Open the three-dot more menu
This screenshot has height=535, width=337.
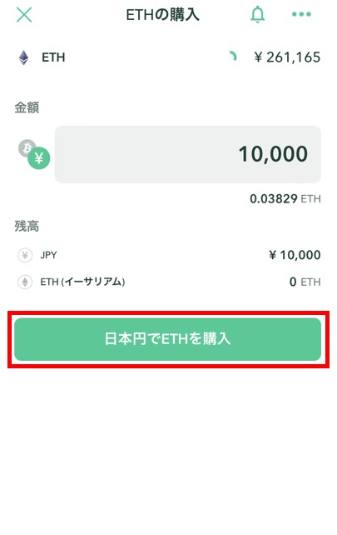point(301,14)
